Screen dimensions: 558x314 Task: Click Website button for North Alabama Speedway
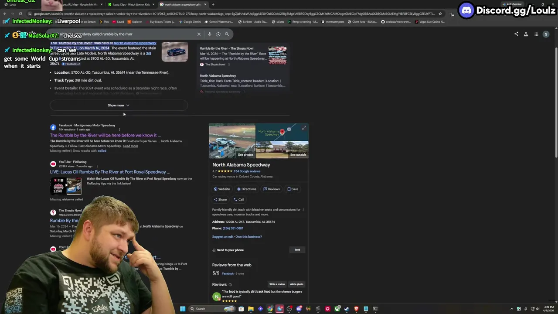222,189
